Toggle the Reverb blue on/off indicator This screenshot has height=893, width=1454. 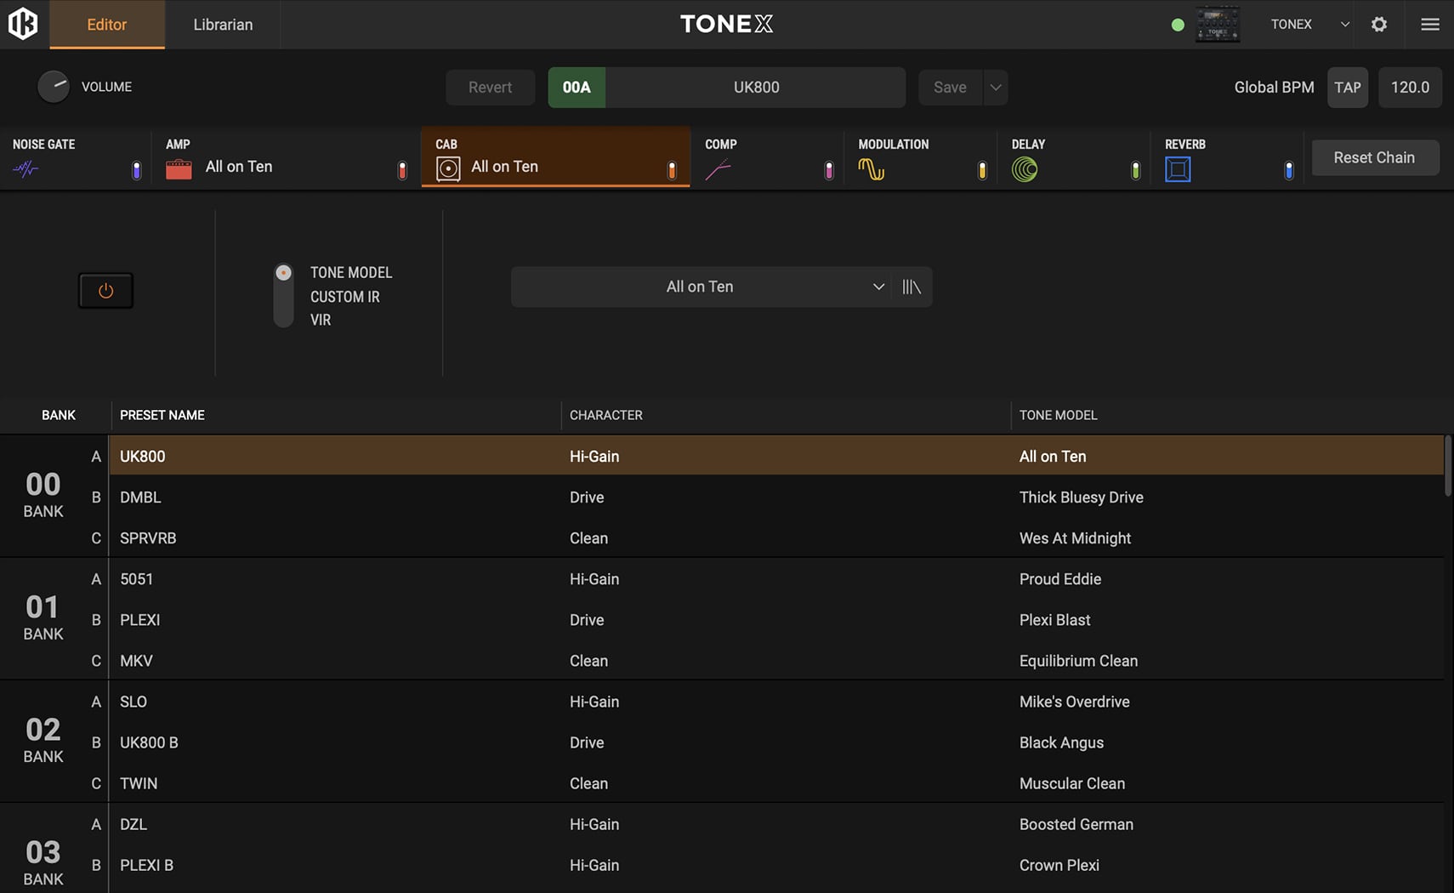coord(1288,171)
